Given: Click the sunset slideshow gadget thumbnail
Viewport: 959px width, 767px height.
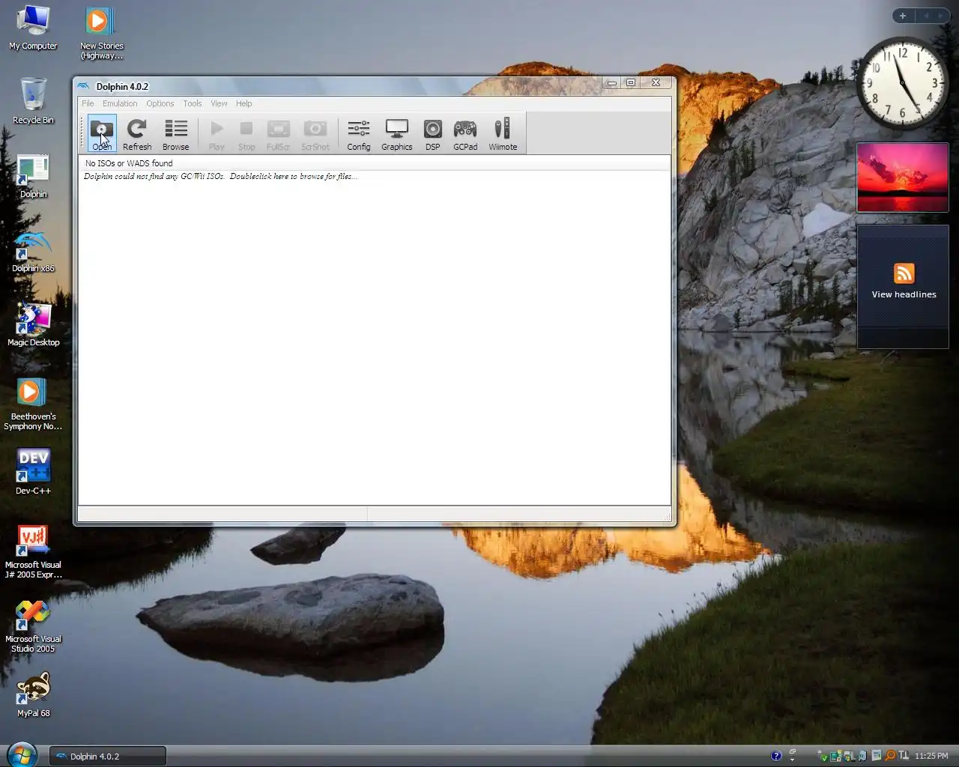Looking at the screenshot, I should 903,178.
